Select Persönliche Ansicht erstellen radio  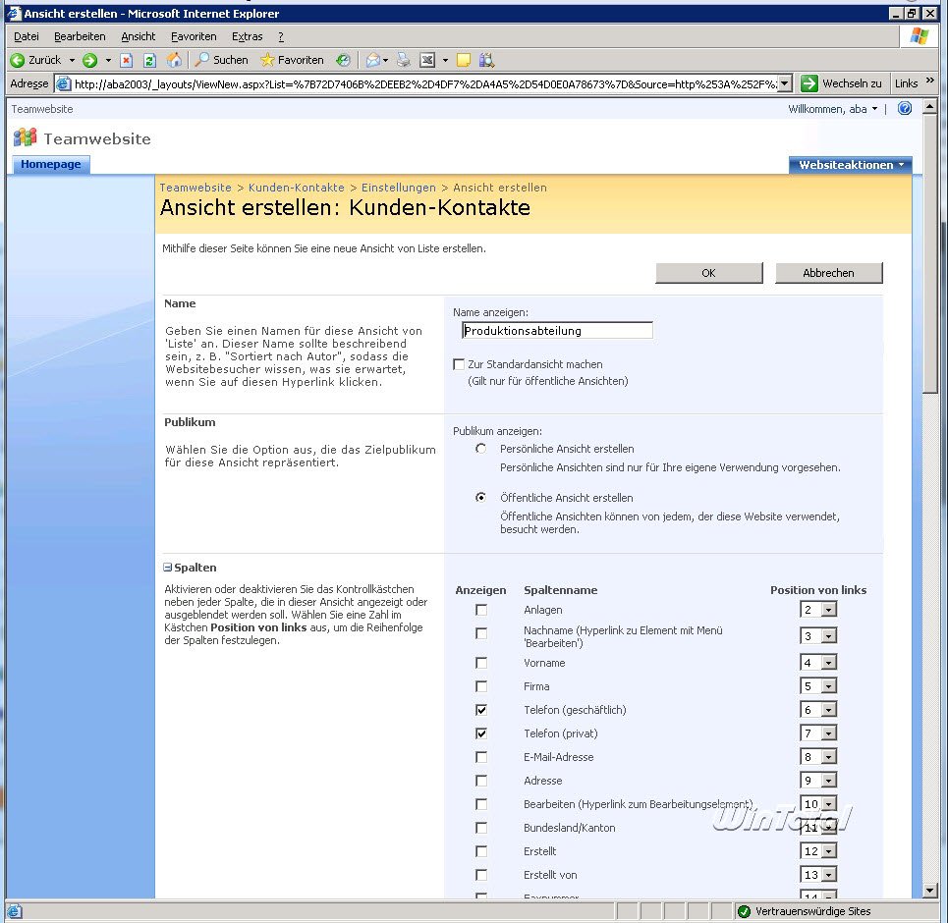pos(480,449)
